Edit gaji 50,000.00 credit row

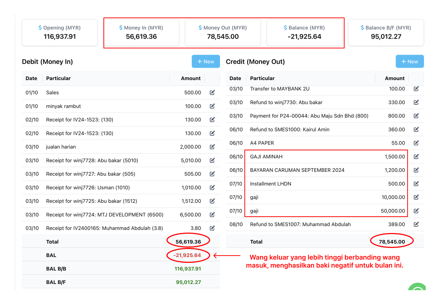tap(416, 210)
